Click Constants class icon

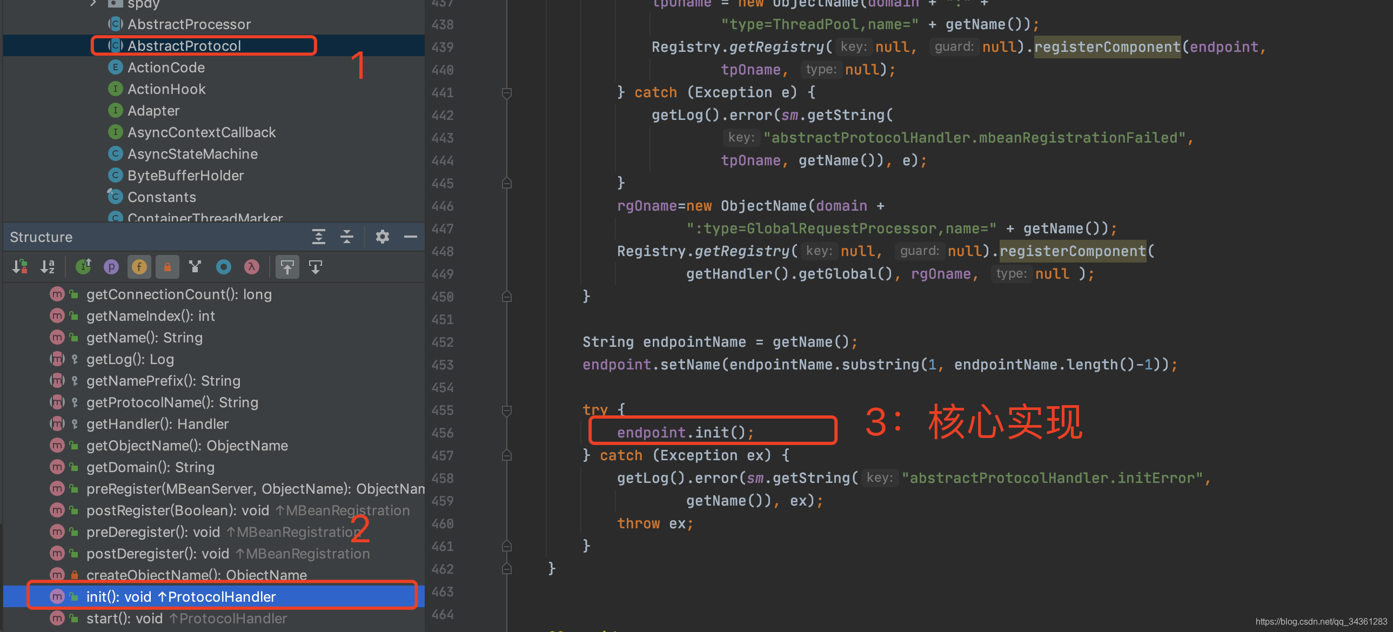click(x=115, y=197)
